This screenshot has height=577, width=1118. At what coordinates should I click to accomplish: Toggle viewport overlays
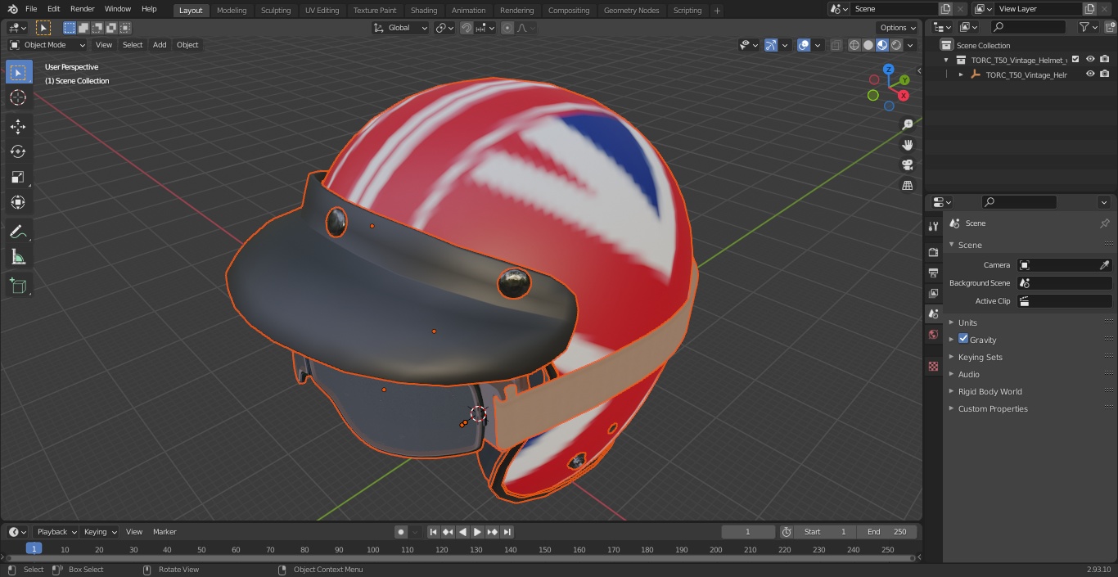pyautogui.click(x=804, y=45)
